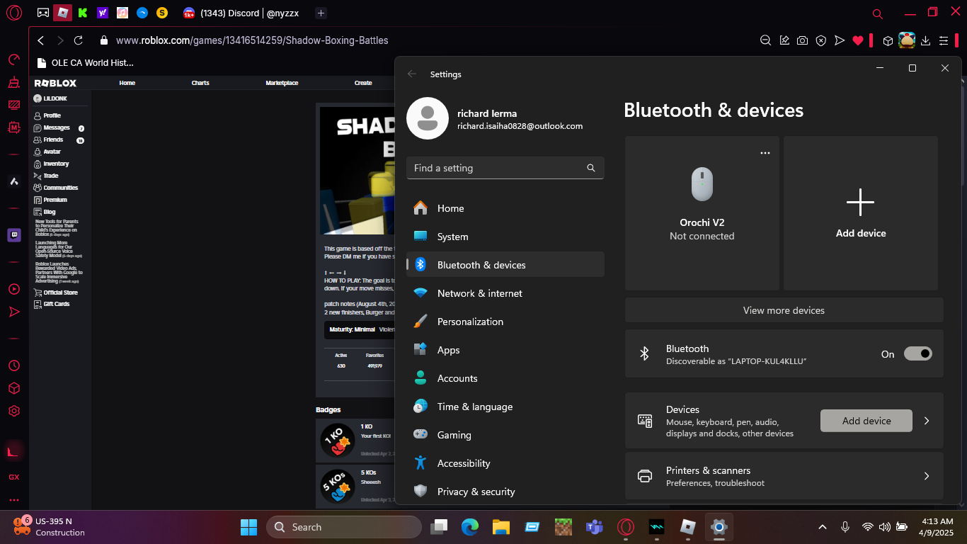Click the Find a setting search box
This screenshot has width=967, height=544.
[x=505, y=168]
